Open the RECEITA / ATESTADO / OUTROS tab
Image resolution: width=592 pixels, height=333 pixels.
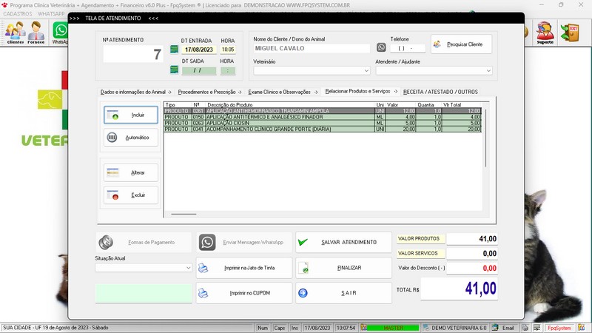click(440, 92)
